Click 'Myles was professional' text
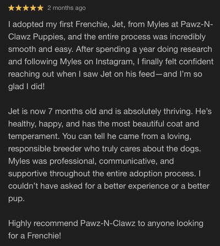This screenshot has width=220, height=246. coord(51,161)
